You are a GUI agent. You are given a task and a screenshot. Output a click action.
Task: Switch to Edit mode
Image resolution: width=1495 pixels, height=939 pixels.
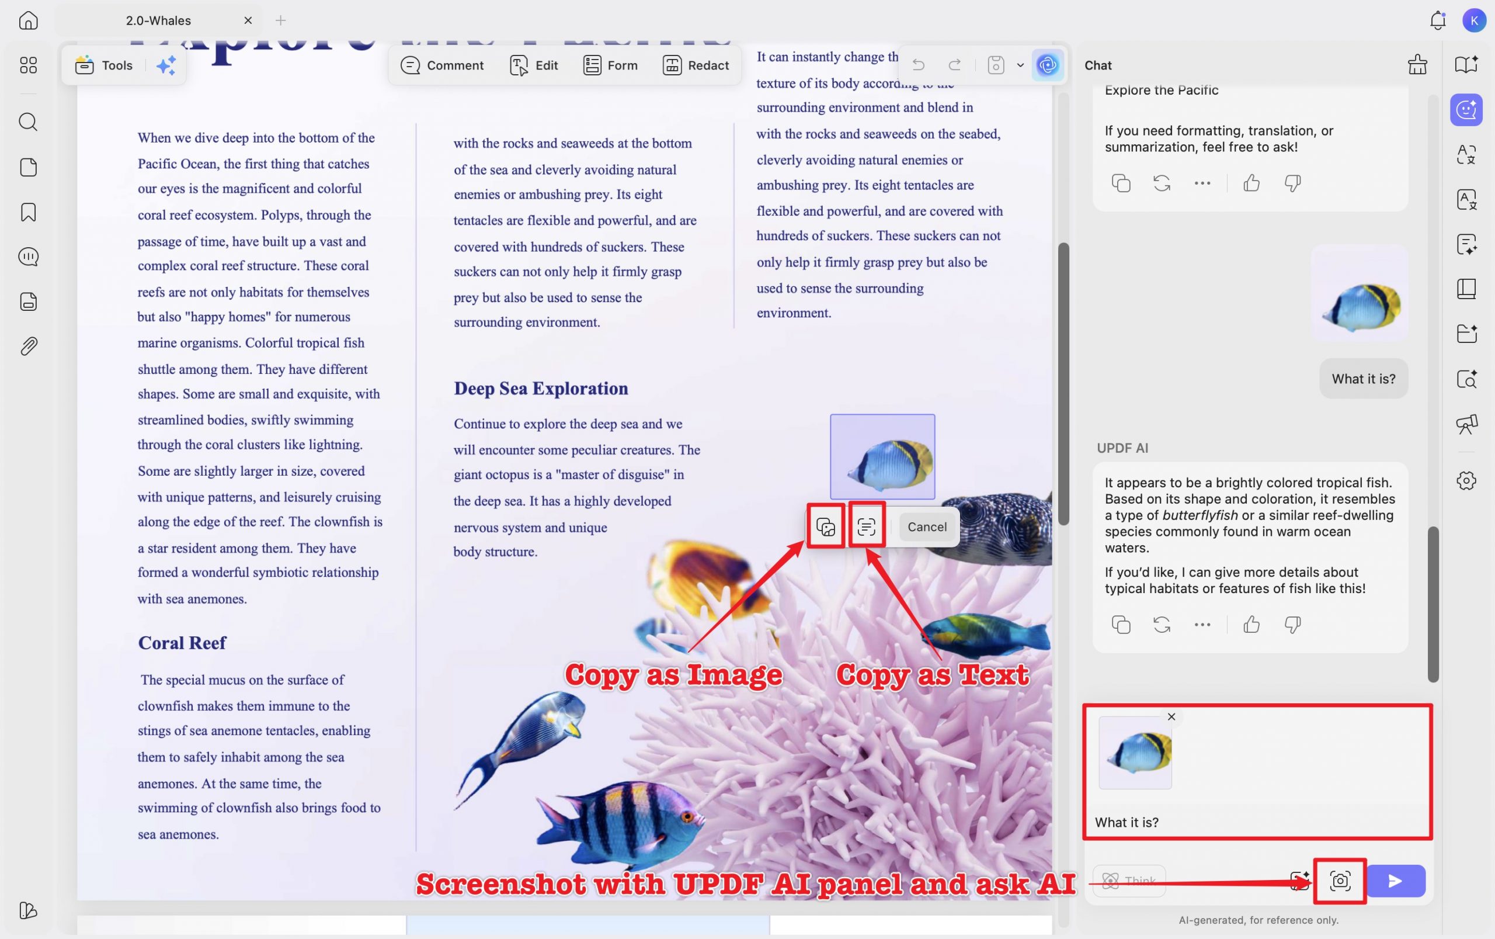pyautogui.click(x=534, y=65)
